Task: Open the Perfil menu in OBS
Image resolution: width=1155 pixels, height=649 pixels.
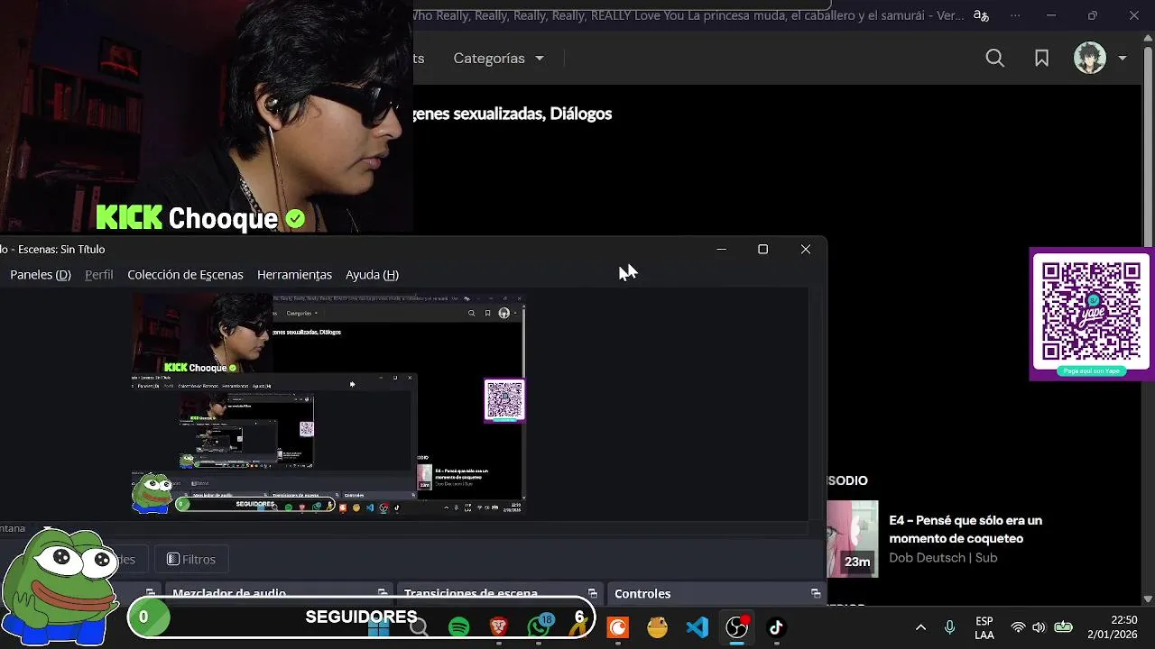Action: click(x=99, y=275)
